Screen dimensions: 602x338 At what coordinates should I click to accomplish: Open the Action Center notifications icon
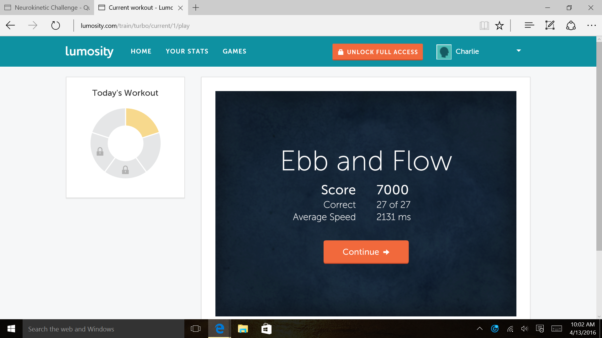pyautogui.click(x=540, y=329)
